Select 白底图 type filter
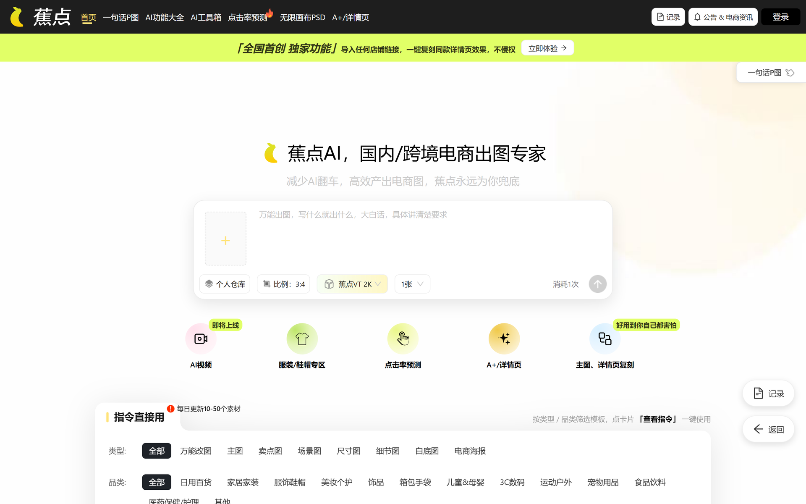806x504 pixels. click(427, 451)
